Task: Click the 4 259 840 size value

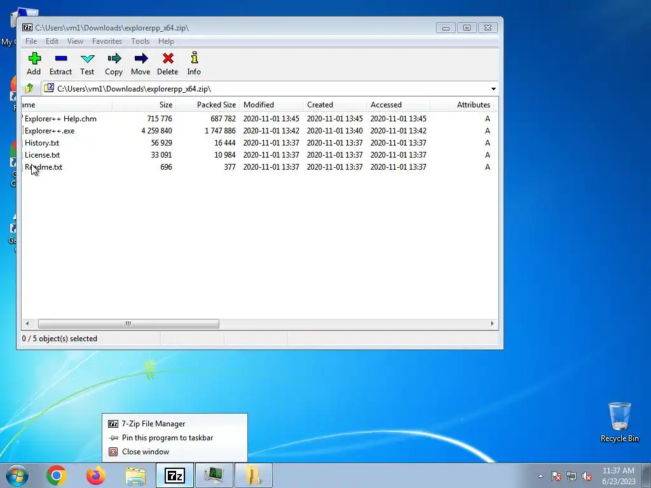Action: pyautogui.click(x=156, y=131)
